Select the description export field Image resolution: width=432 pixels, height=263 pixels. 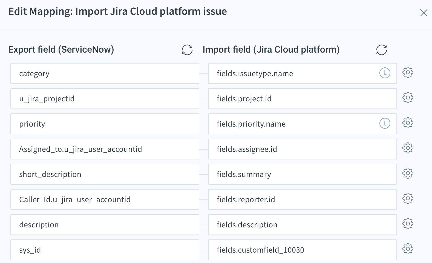pos(105,225)
